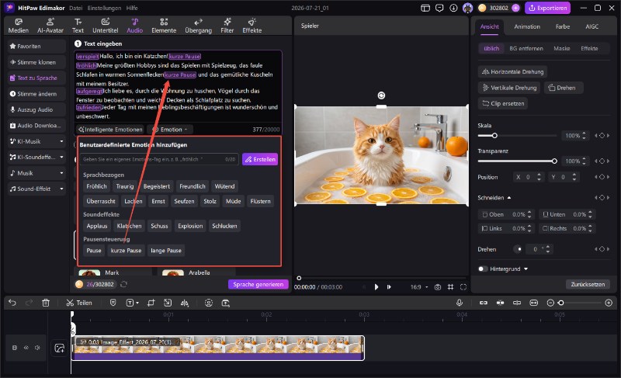Add Transparenz keyframe diamond

[602, 161]
